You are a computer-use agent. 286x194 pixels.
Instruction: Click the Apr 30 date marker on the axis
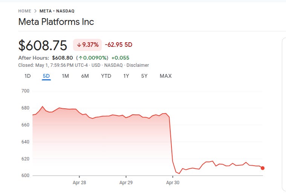pos(173,183)
